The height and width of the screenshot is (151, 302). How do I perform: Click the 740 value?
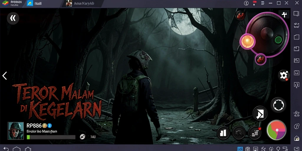[93, 137]
